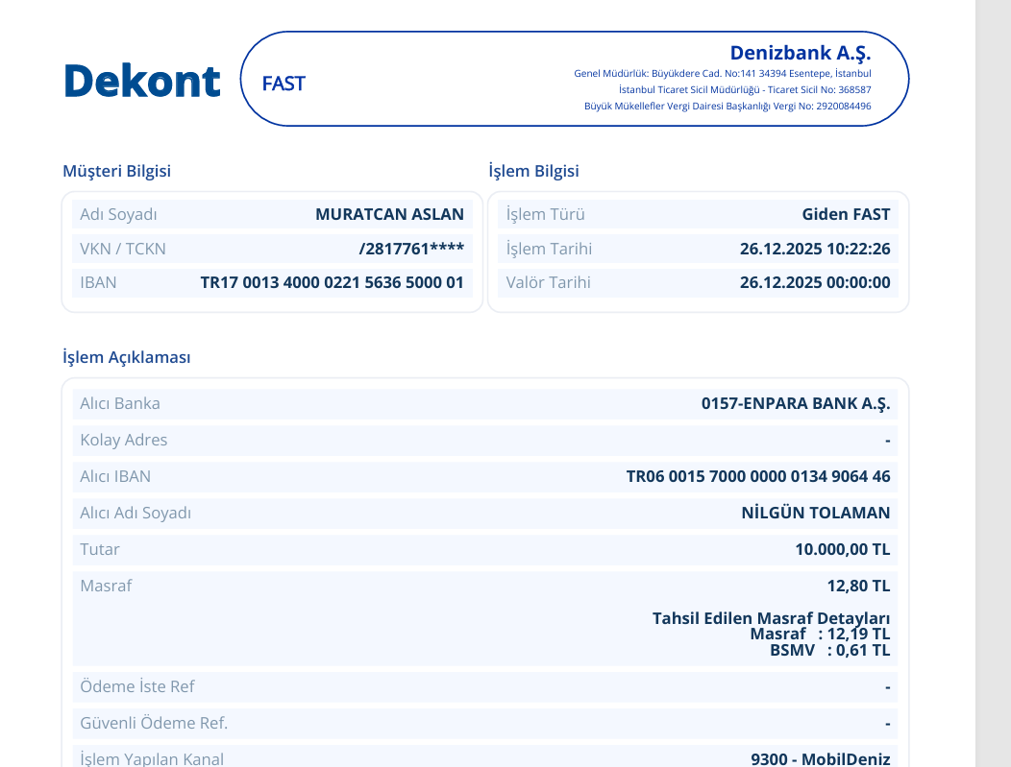Image resolution: width=1011 pixels, height=767 pixels.
Task: Click the Müşteri Bilgisi section heading
Action: tap(116, 171)
